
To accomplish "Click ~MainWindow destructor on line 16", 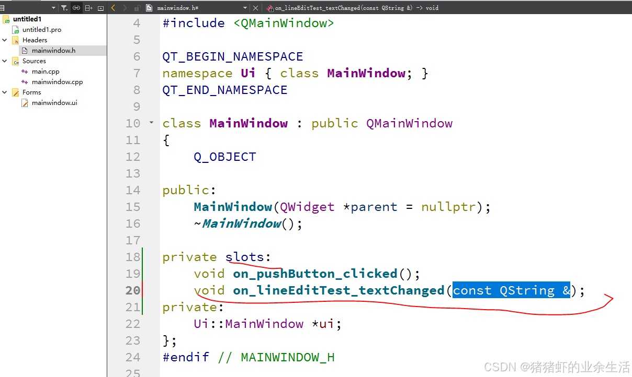I will [x=237, y=223].
